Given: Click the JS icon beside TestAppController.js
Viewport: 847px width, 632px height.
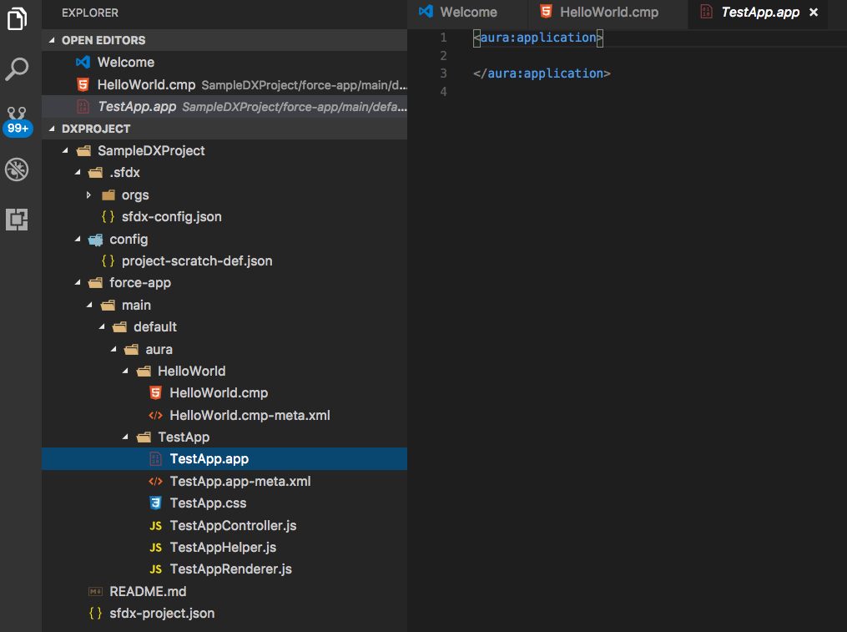Looking at the screenshot, I should tap(155, 525).
